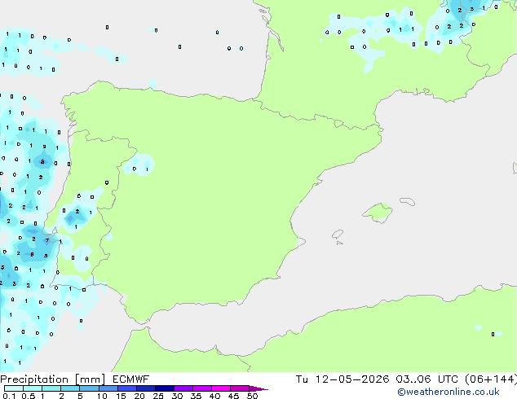Click the value 7 near Lisbon coast

(x=47, y=240)
